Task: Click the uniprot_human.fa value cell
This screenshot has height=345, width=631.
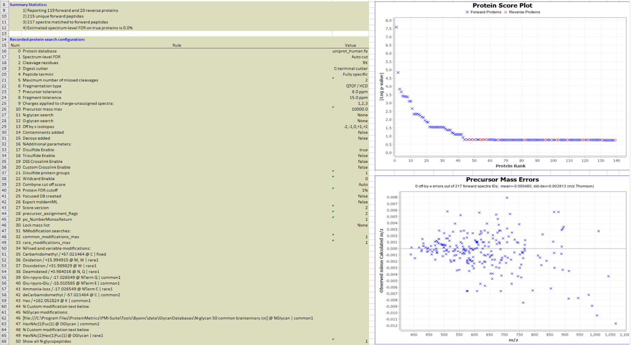Action: 350,51
